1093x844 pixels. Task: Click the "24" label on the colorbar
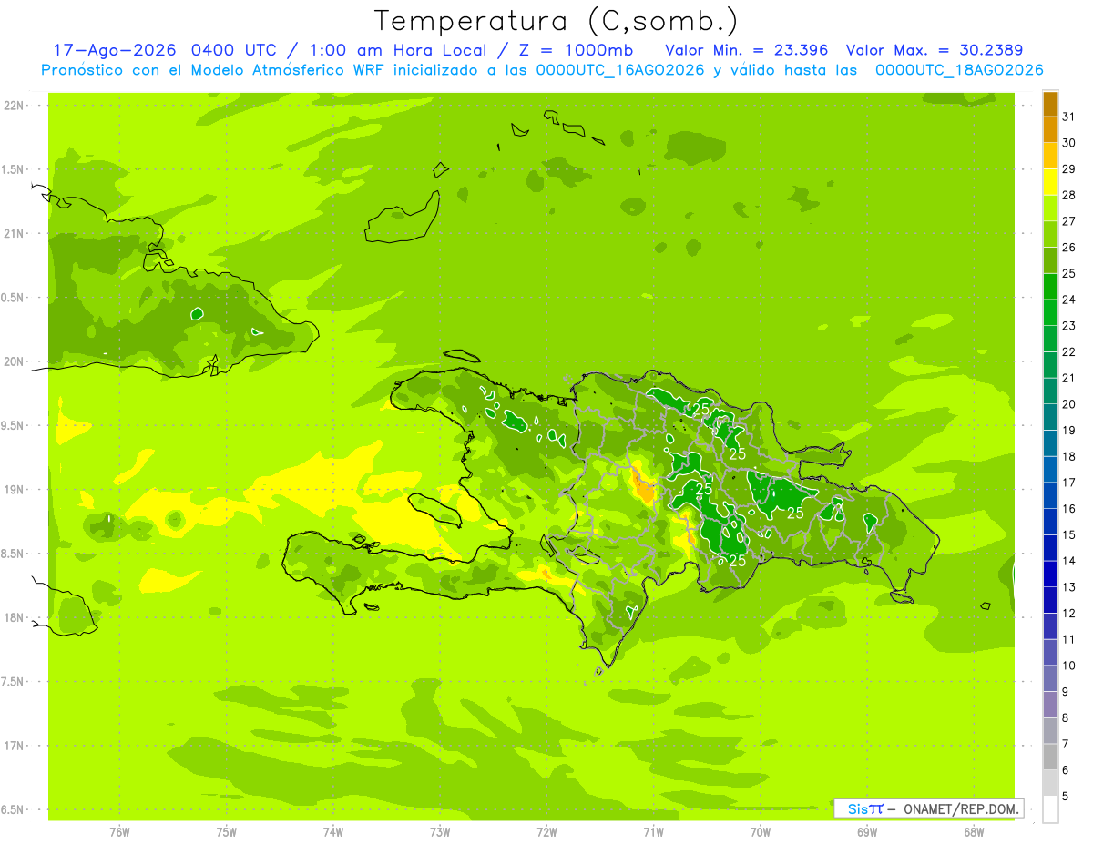[1069, 300]
